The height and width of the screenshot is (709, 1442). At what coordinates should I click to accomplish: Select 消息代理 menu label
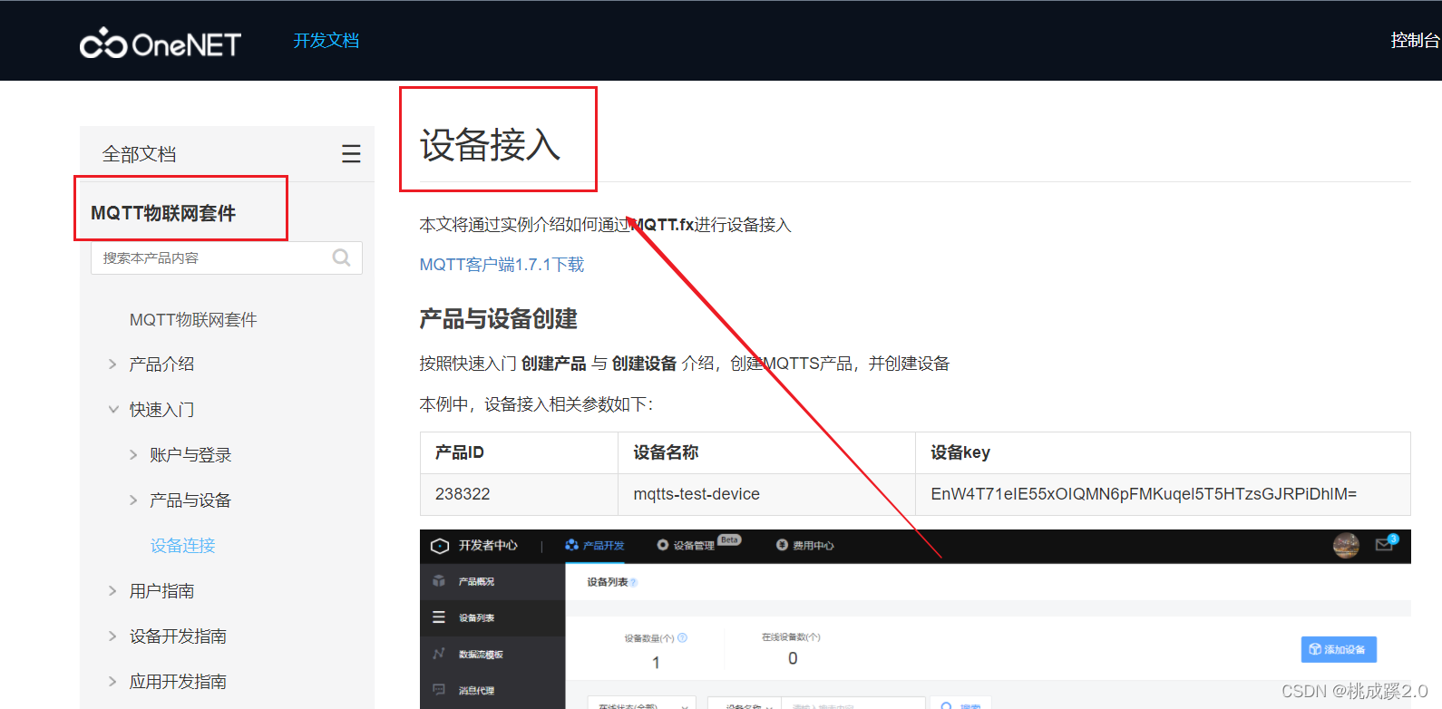click(476, 691)
